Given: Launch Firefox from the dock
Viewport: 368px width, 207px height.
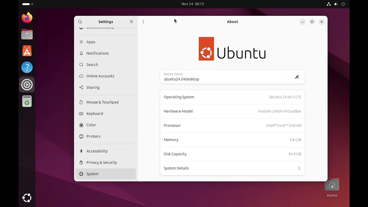Looking at the screenshot, I should pyautogui.click(x=27, y=18).
